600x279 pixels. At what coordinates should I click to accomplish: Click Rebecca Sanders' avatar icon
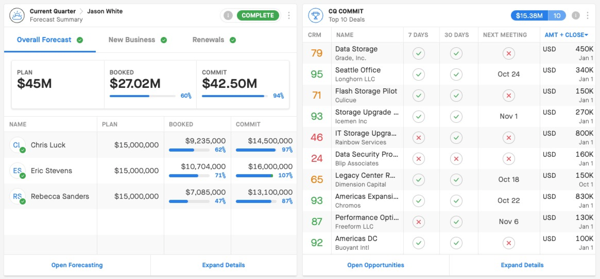17,196
